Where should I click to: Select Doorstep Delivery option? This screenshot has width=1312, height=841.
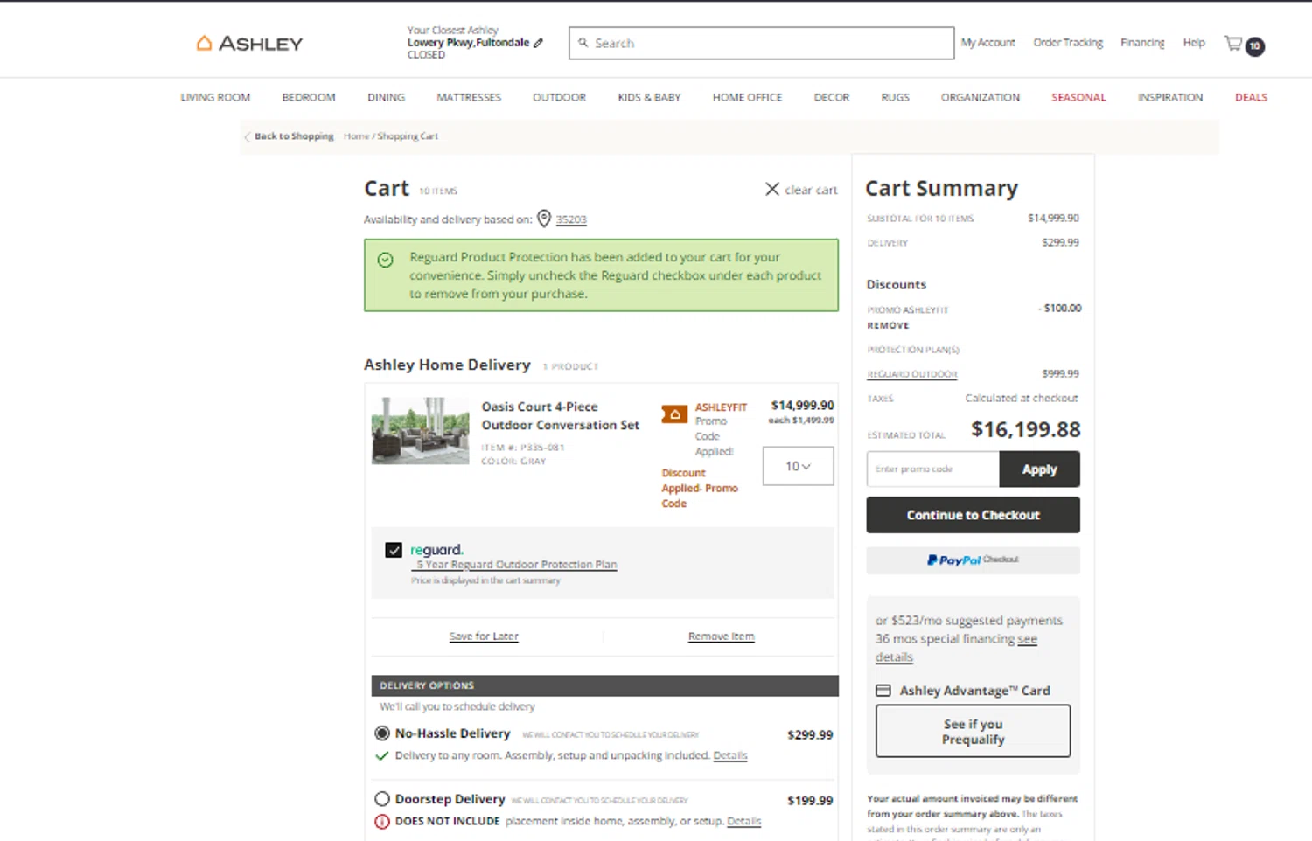382,798
